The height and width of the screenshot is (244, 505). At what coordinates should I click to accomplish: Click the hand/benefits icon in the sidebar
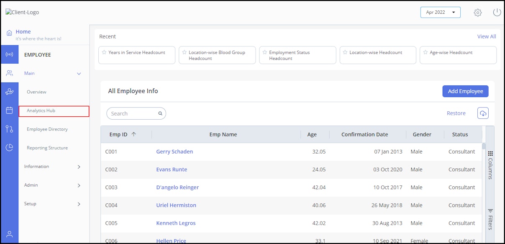click(x=9, y=92)
